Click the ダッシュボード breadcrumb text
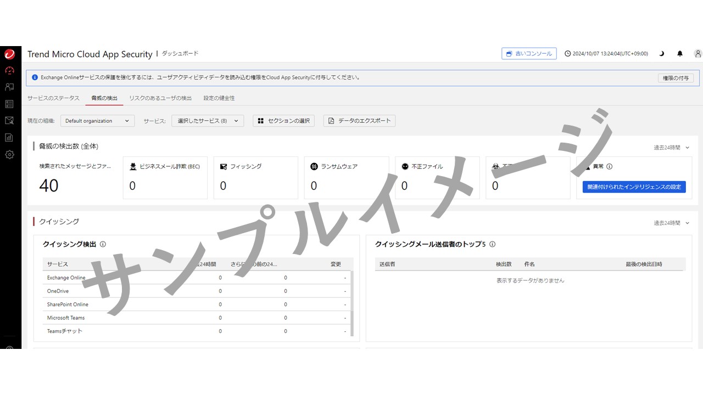 point(180,54)
